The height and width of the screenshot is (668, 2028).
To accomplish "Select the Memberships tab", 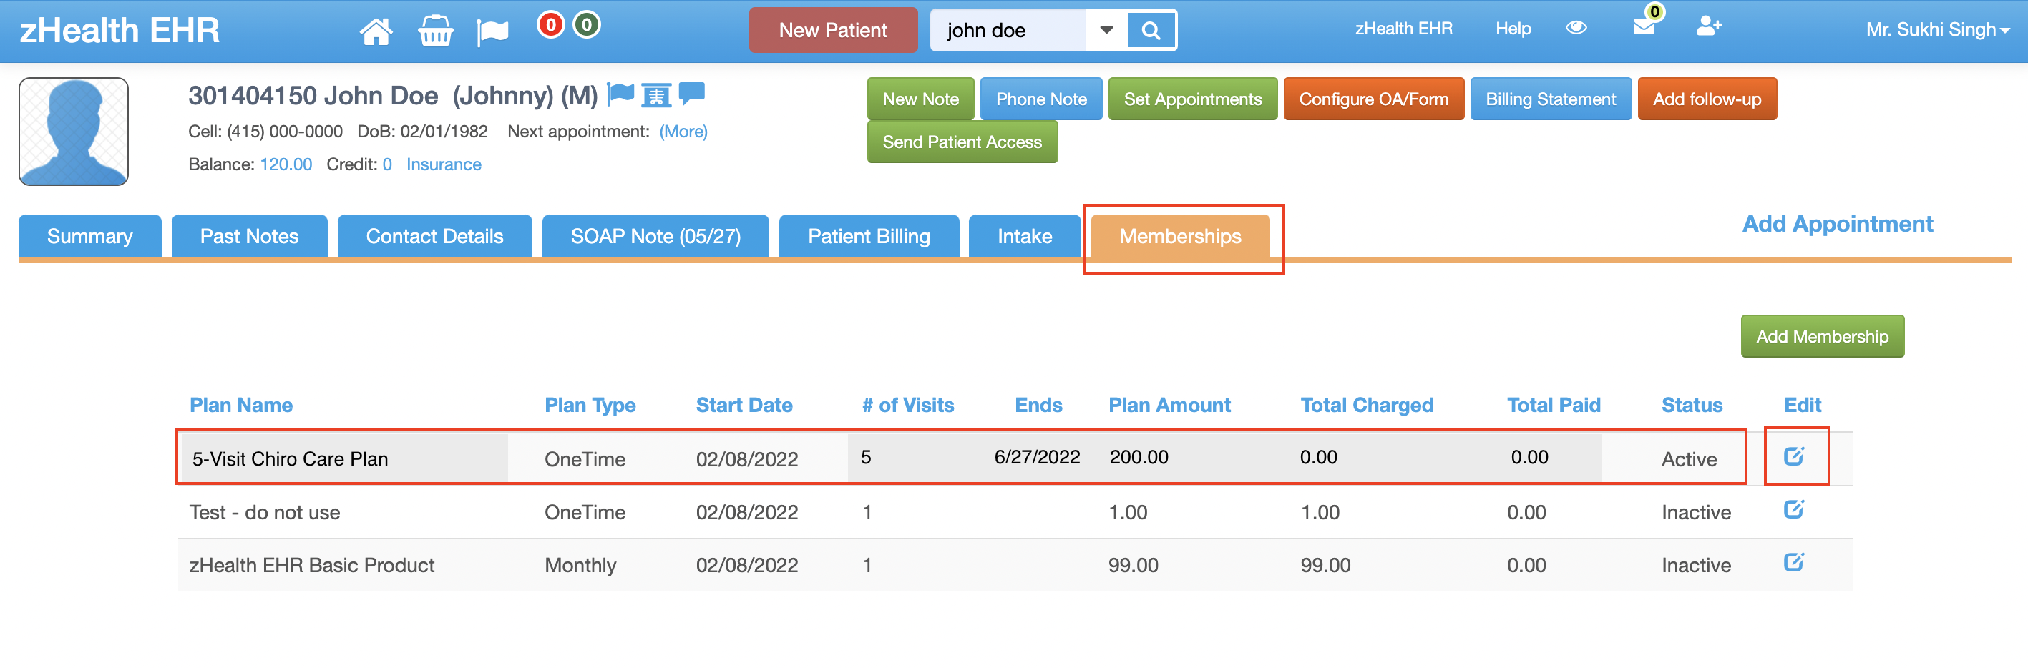I will (1179, 236).
